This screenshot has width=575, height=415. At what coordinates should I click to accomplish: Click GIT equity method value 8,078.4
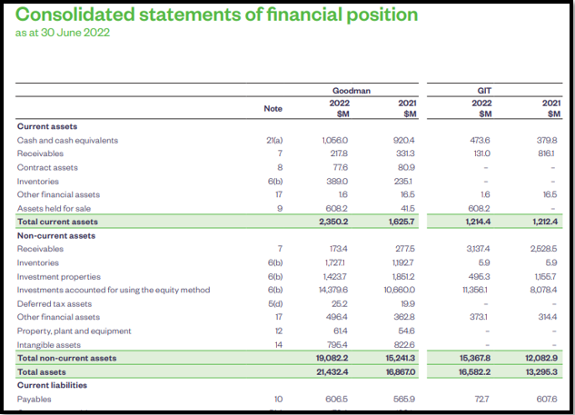coord(543,290)
